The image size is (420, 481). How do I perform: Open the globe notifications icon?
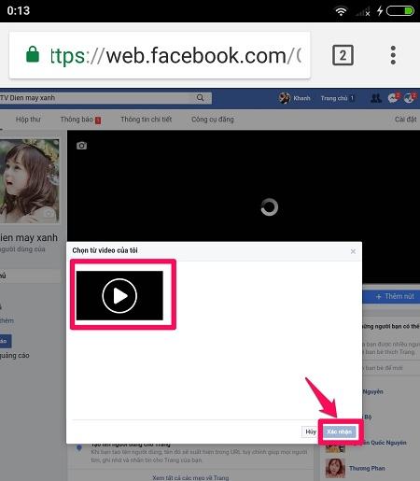point(410,98)
